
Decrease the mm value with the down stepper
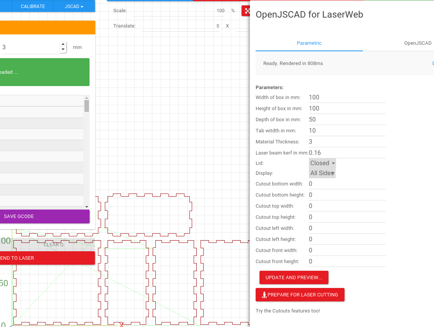click(63, 49)
